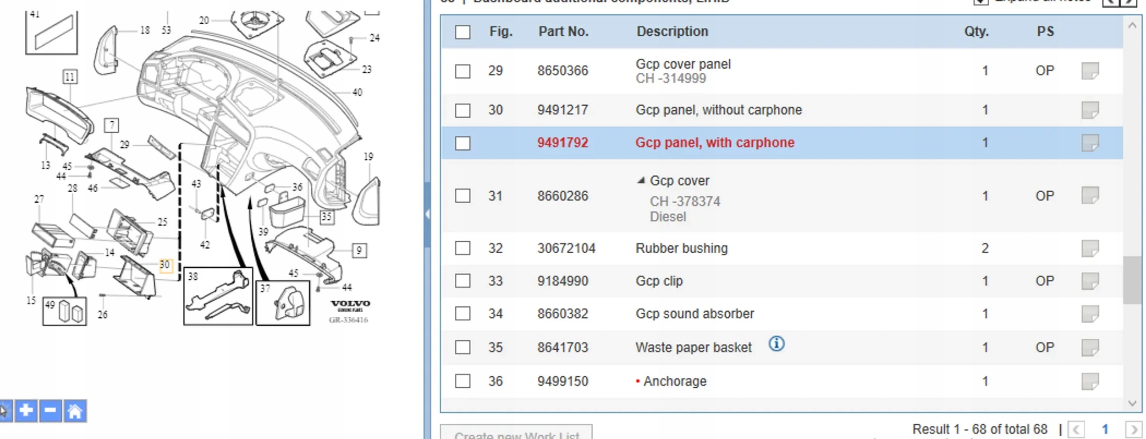Screen dimensions: 1146x439
Task: Open the note icon for Gcp sound absorber
Action: pos(1090,314)
